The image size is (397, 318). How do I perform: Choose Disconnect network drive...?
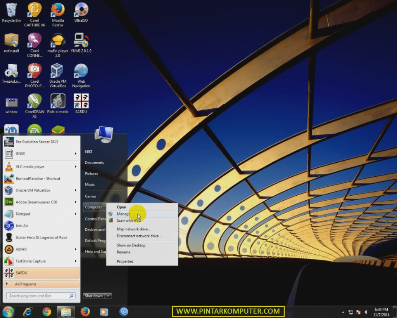(x=142, y=236)
